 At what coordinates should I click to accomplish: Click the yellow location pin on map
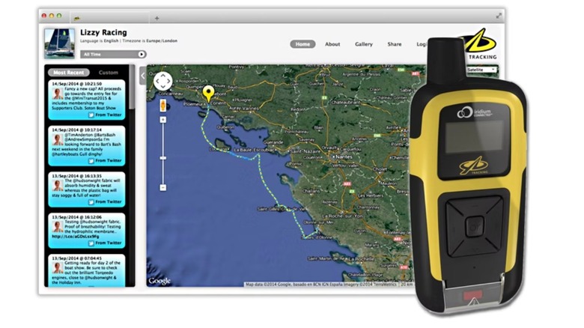coord(208,94)
